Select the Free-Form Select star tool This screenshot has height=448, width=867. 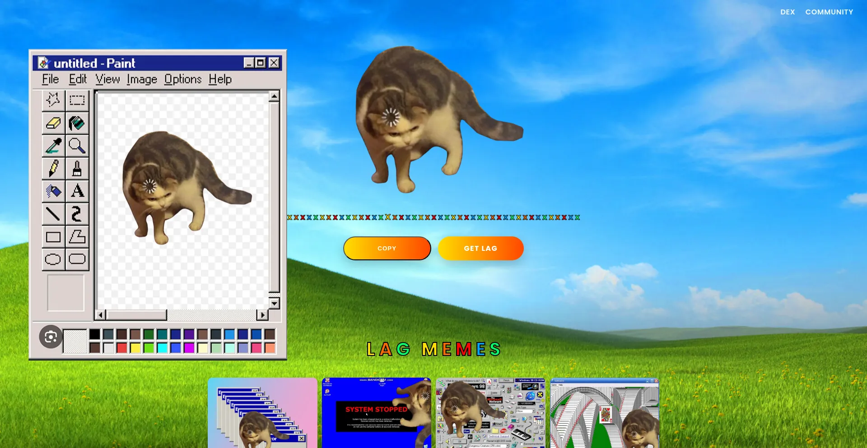(x=53, y=100)
